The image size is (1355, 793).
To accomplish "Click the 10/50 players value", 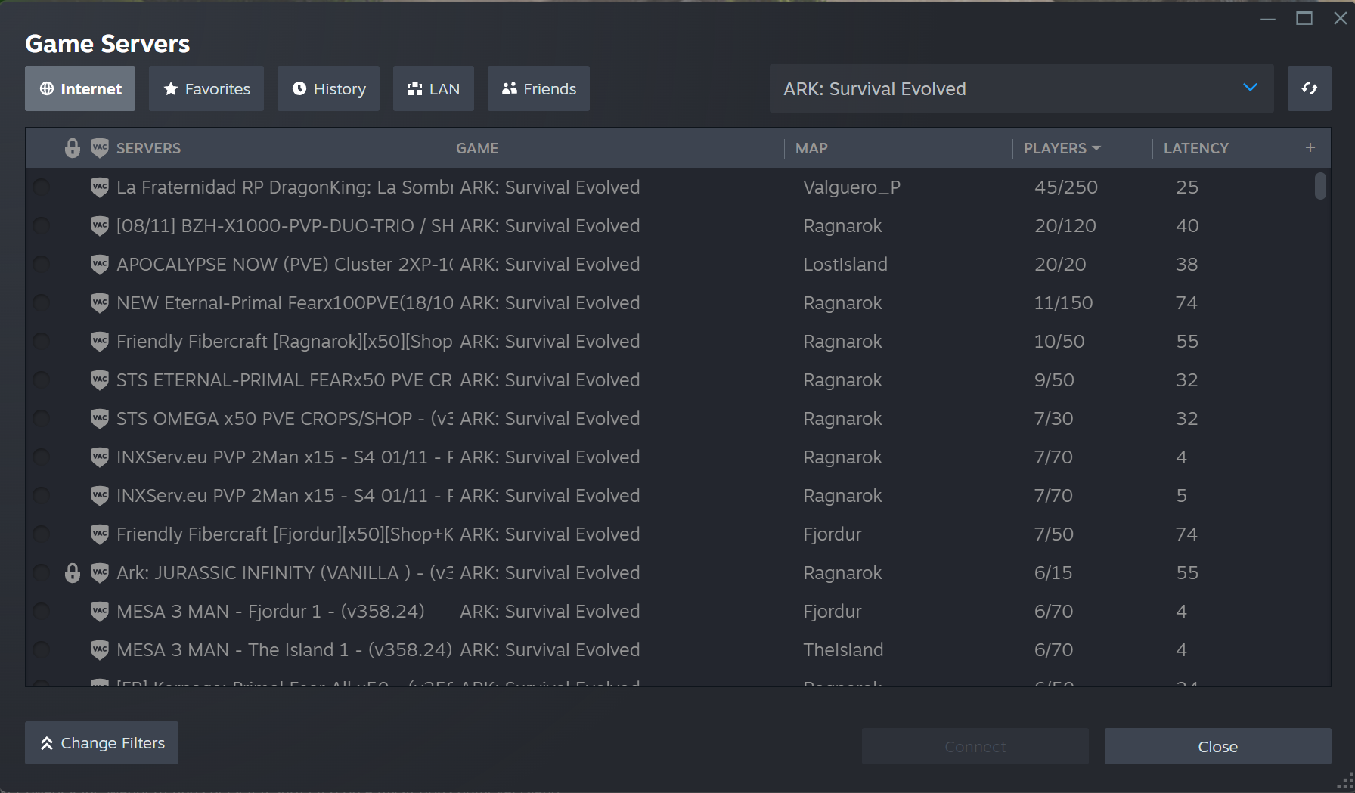I will [x=1059, y=341].
